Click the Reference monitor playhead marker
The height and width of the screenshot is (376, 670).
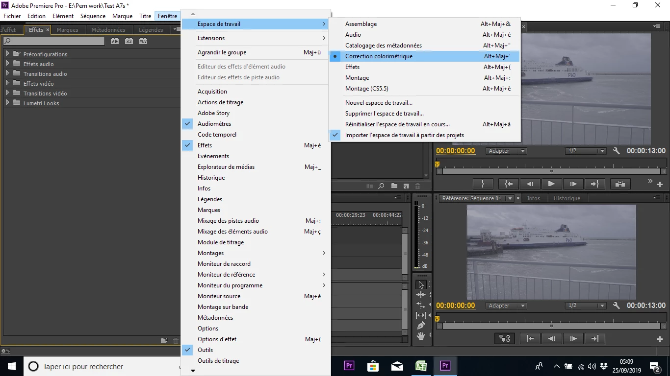click(x=437, y=319)
